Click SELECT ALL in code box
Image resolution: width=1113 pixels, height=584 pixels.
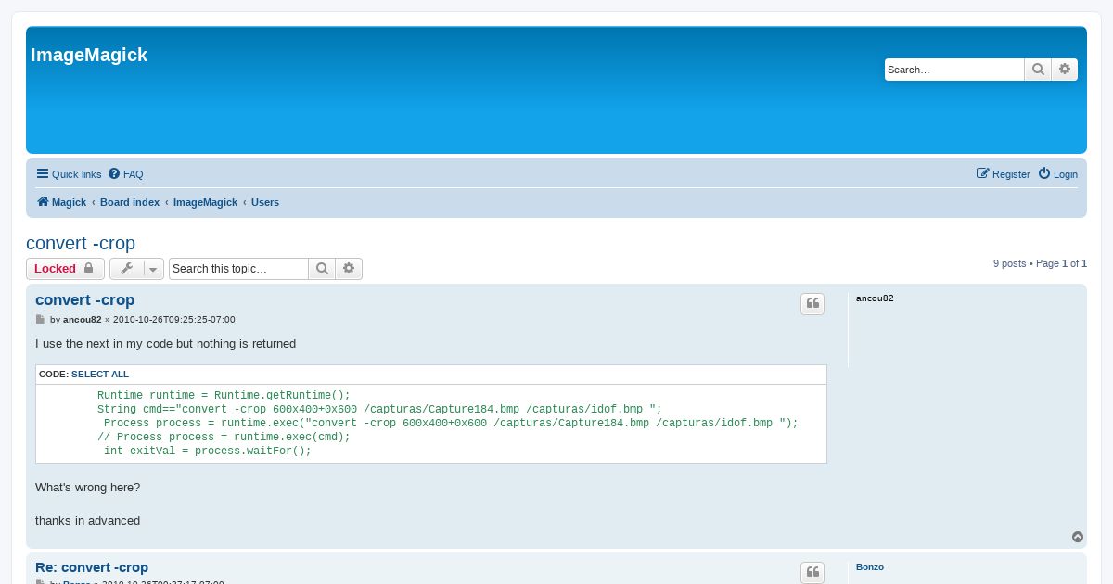[100, 375]
